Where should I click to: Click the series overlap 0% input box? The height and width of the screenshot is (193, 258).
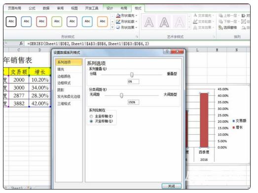point(133,81)
